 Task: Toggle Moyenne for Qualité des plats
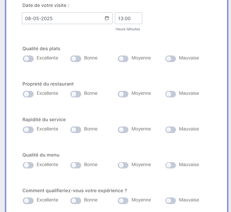tap(123, 58)
